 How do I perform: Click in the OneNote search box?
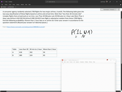(62, 2)
